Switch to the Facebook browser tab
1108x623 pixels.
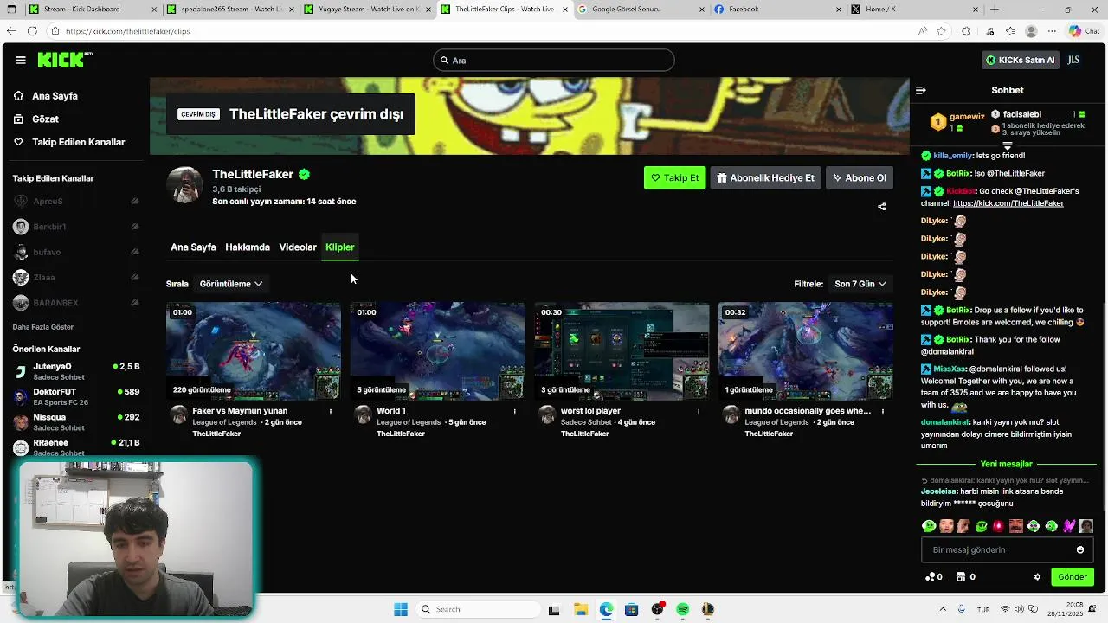[x=777, y=10]
